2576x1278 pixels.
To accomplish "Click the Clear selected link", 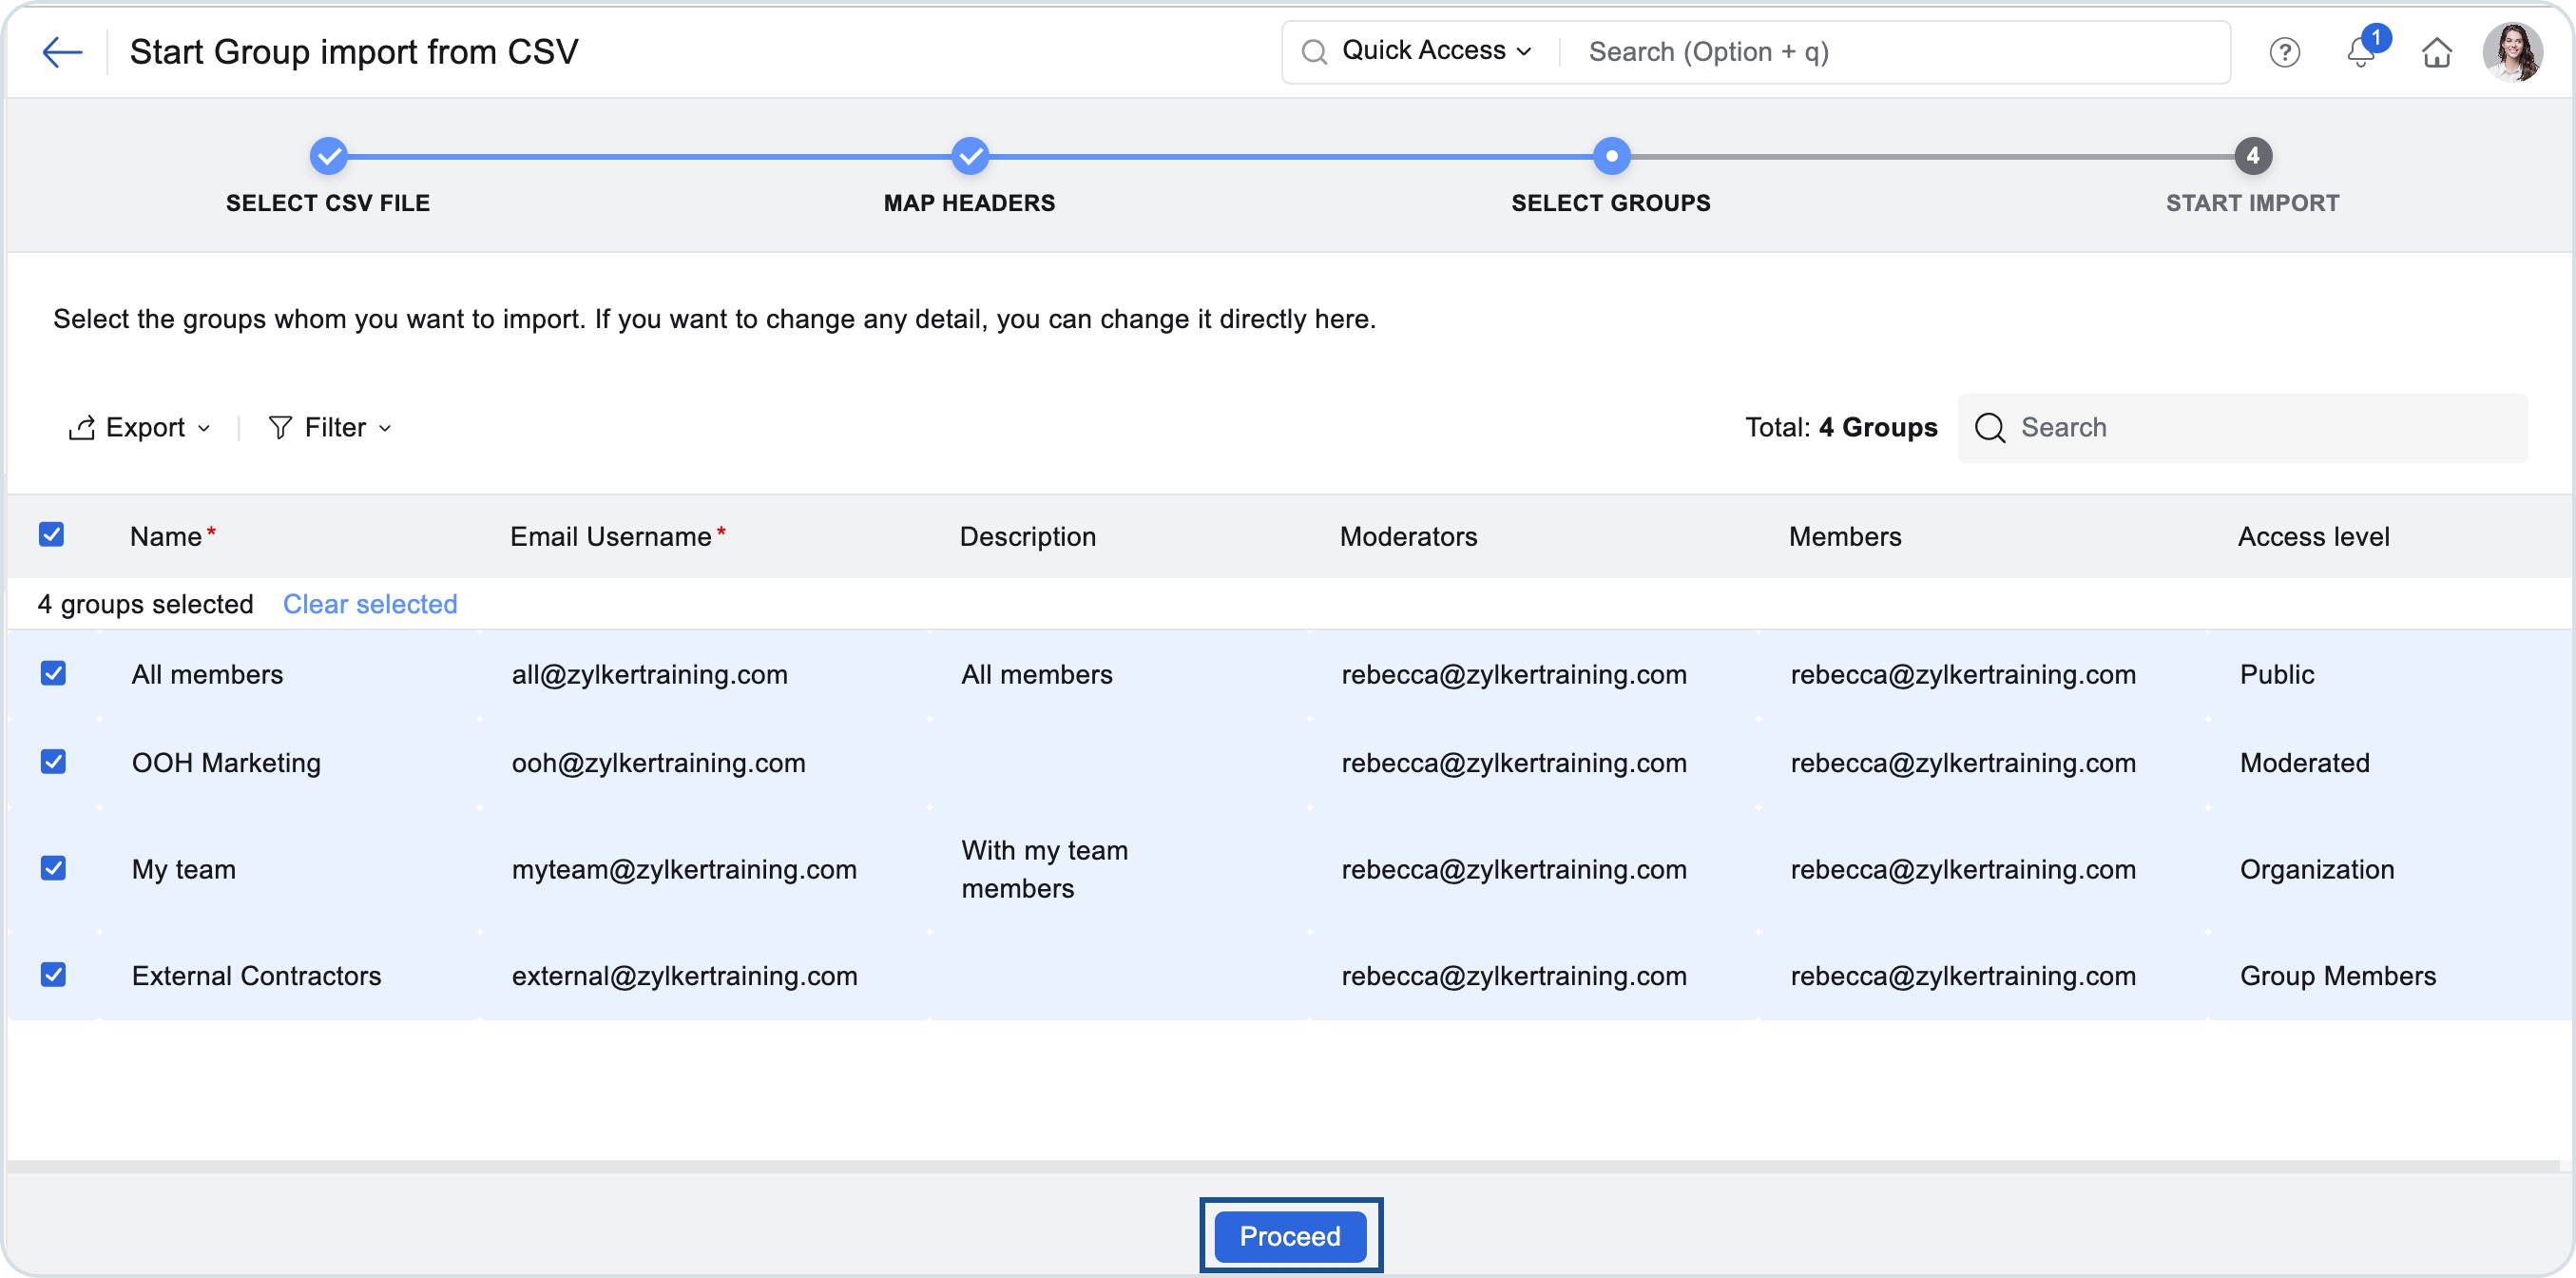I will (x=369, y=603).
